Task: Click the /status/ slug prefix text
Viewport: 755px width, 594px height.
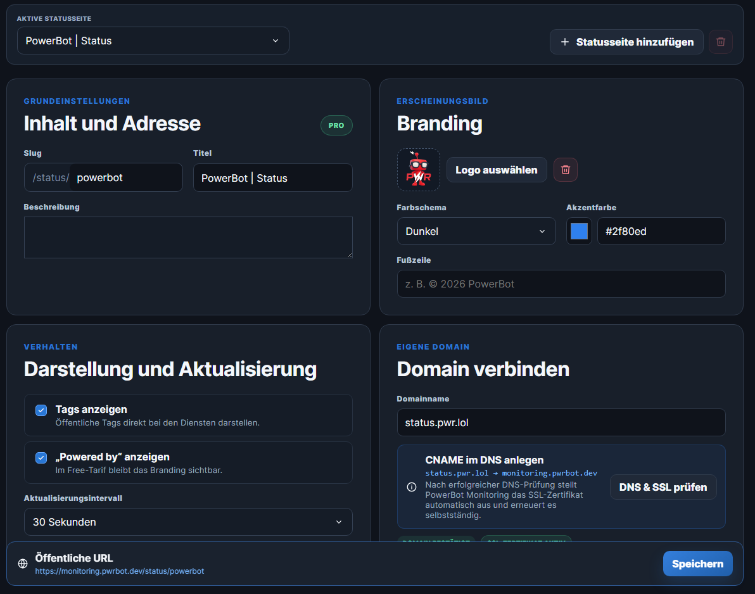Action: coord(51,177)
